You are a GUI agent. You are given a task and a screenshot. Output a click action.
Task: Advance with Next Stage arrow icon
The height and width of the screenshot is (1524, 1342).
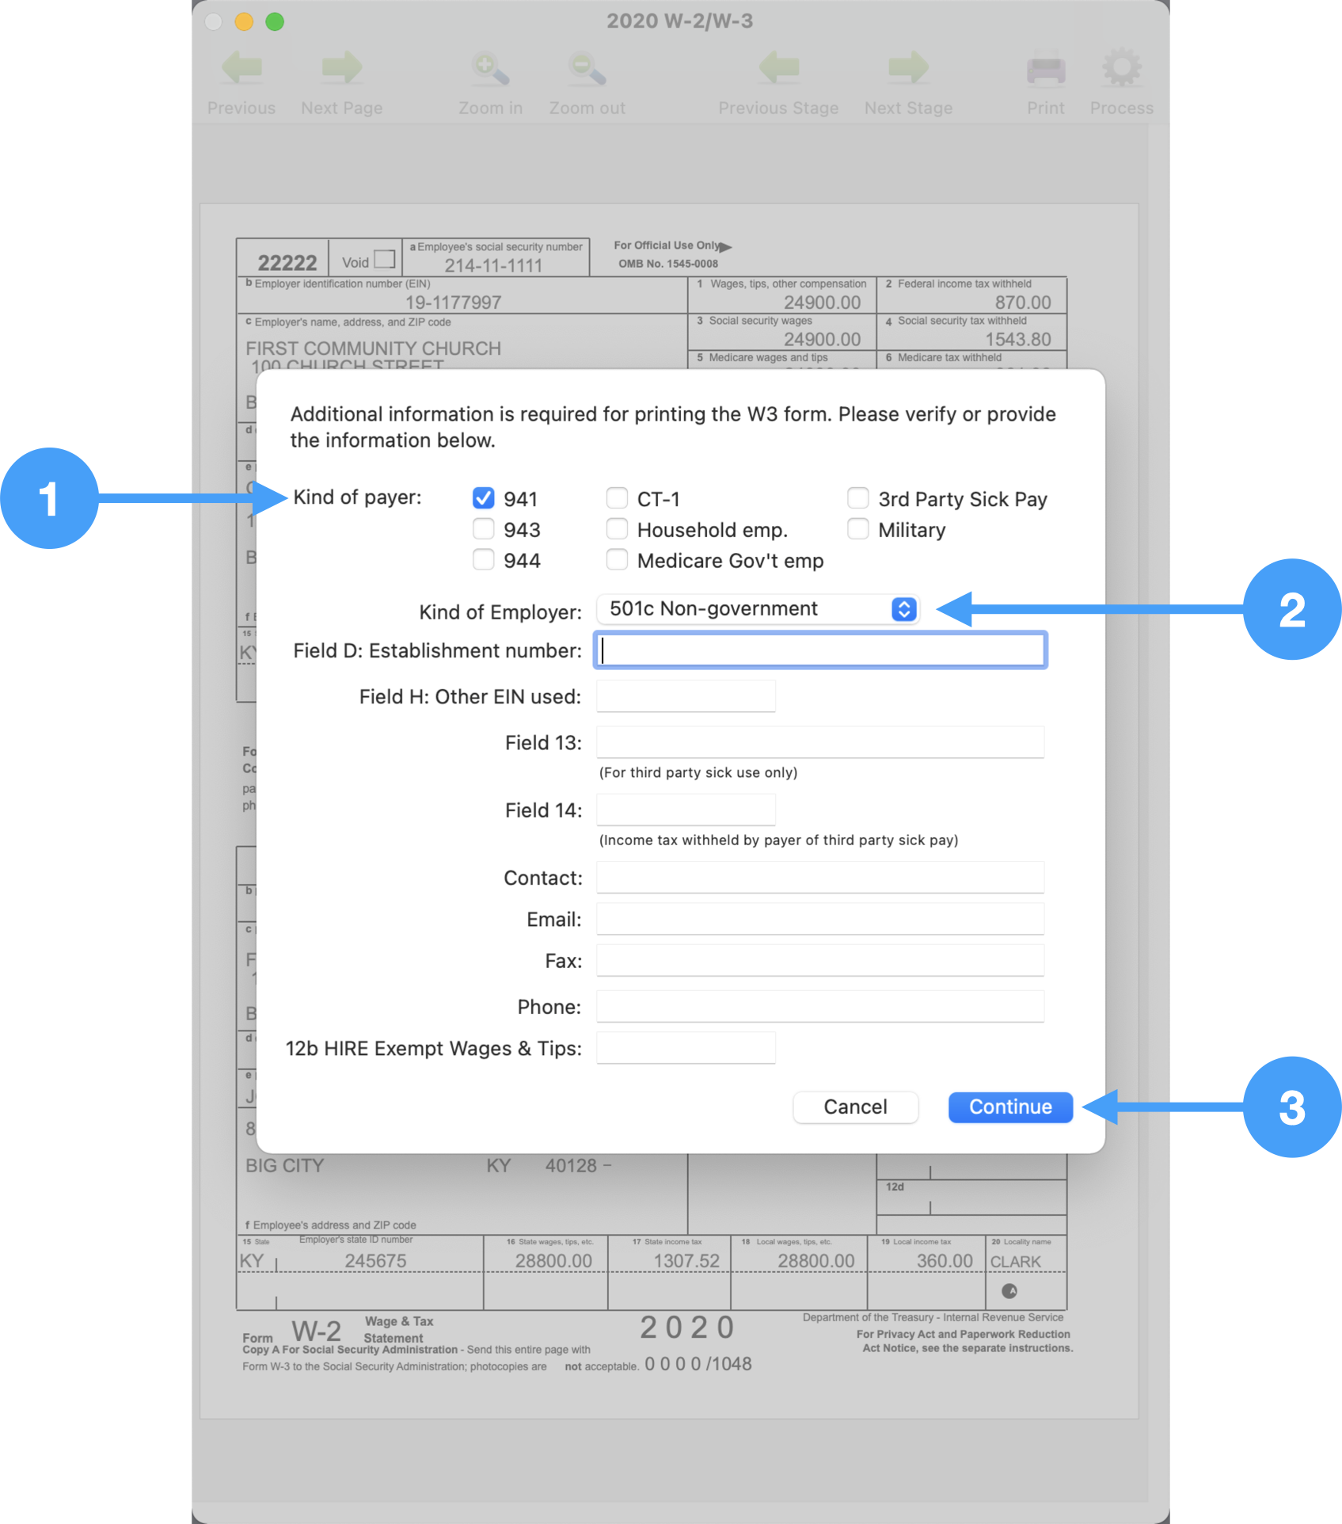pos(908,69)
